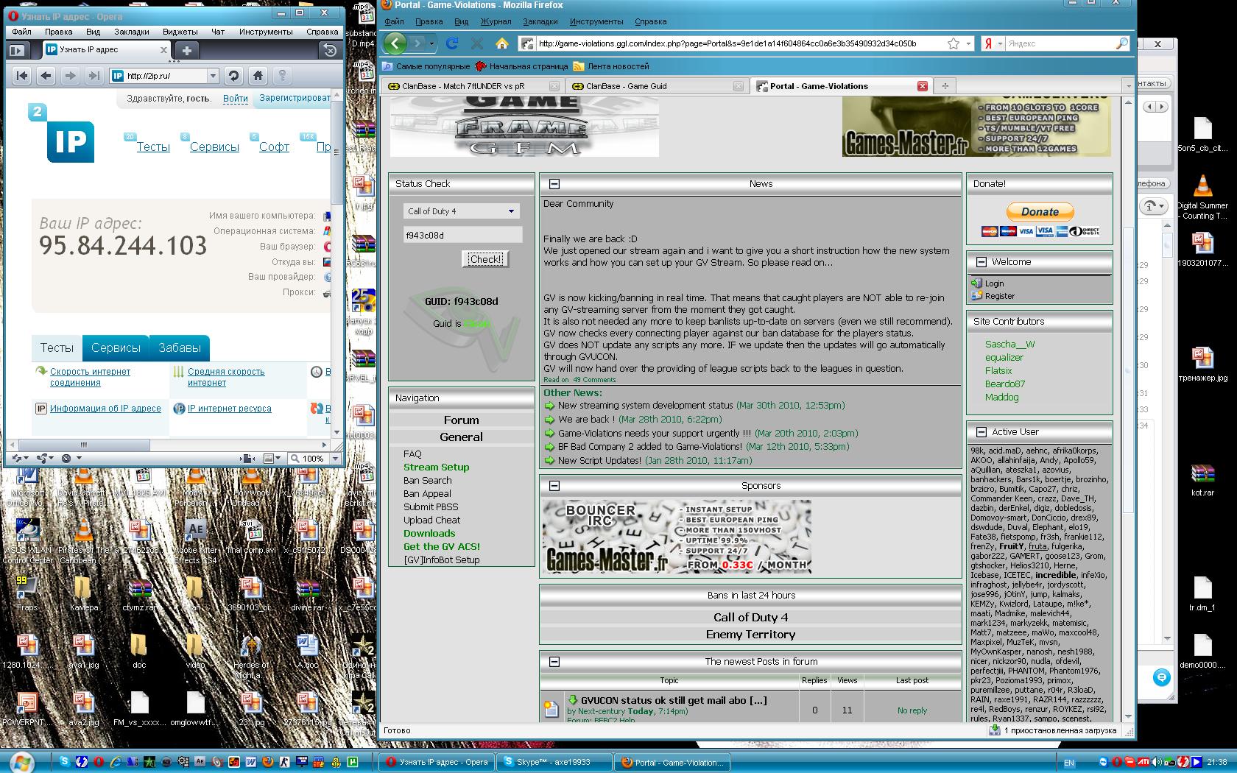Screen dimensions: 1237x773
Task: Open a new tab in Firefox
Action: 945,86
